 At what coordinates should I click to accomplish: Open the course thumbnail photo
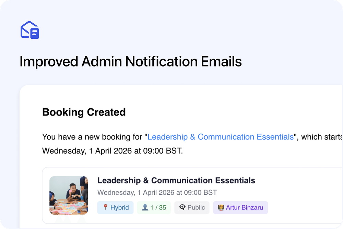68,195
